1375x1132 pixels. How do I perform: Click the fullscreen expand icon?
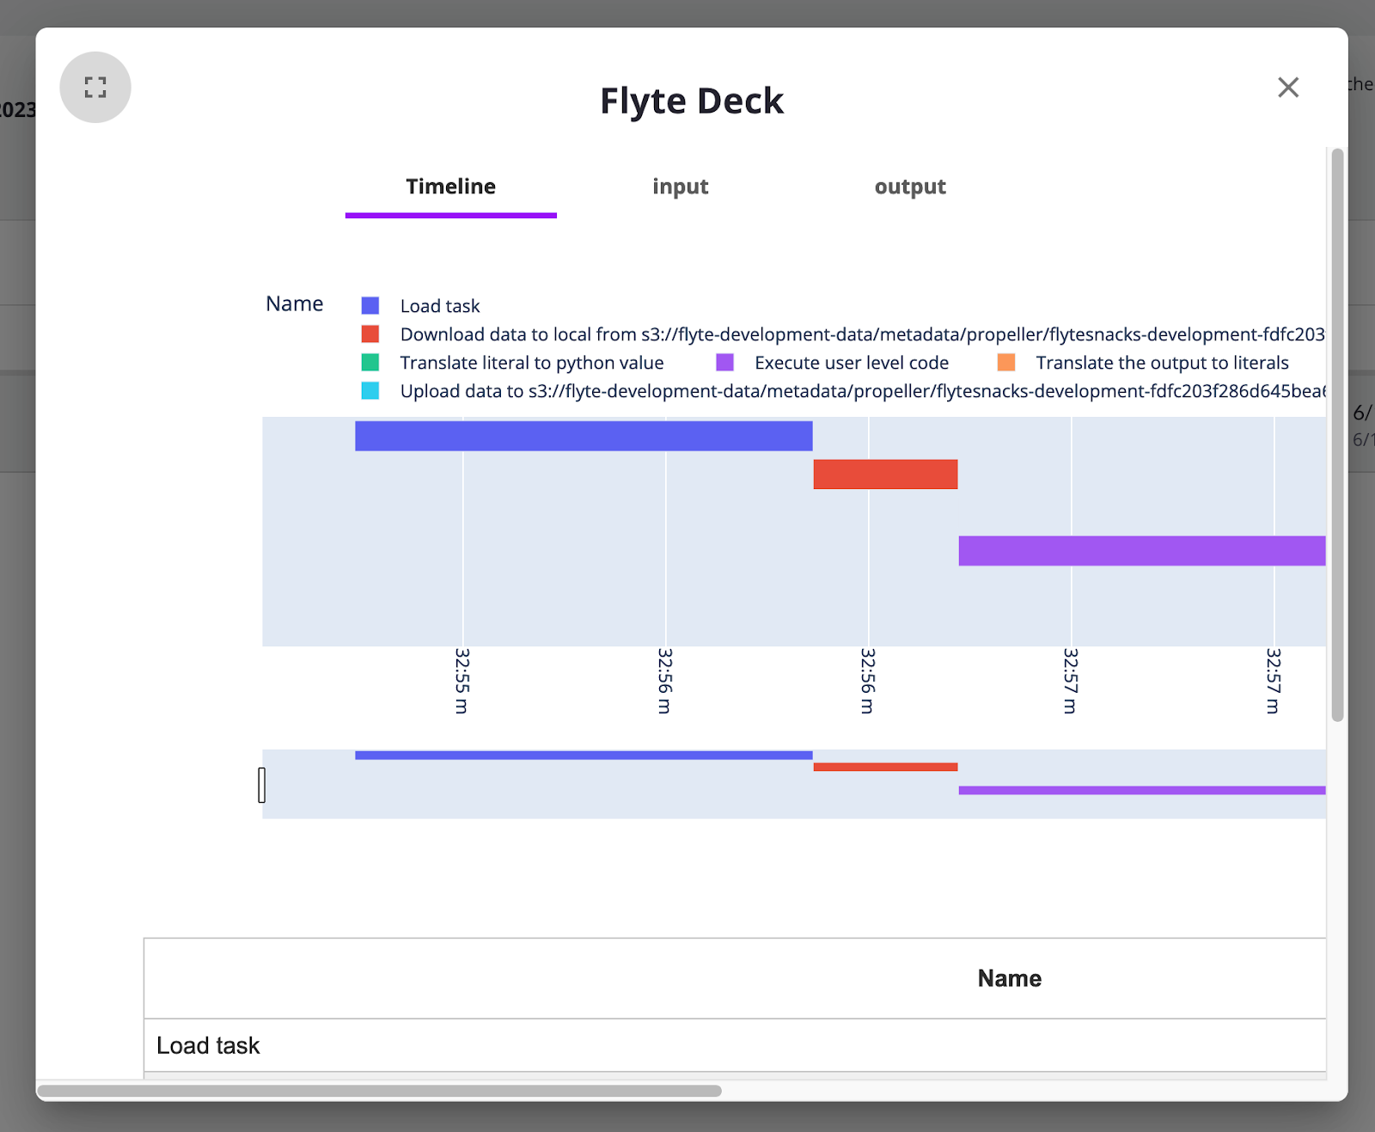95,87
